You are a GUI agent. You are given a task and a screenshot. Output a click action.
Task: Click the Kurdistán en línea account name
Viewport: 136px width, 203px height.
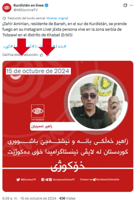[29, 5]
